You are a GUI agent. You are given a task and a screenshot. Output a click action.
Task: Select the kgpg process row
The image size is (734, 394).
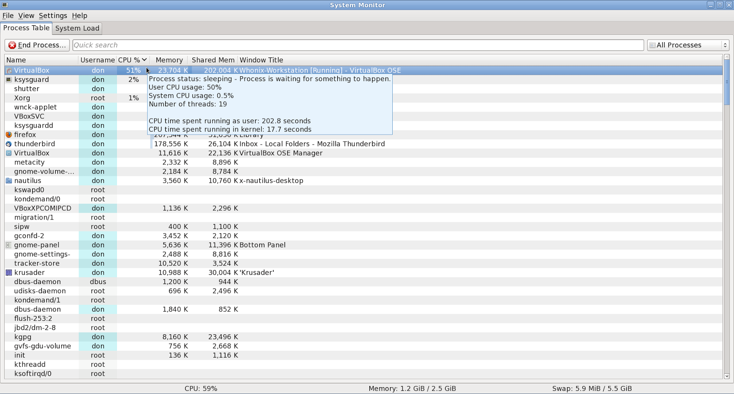[363, 337]
